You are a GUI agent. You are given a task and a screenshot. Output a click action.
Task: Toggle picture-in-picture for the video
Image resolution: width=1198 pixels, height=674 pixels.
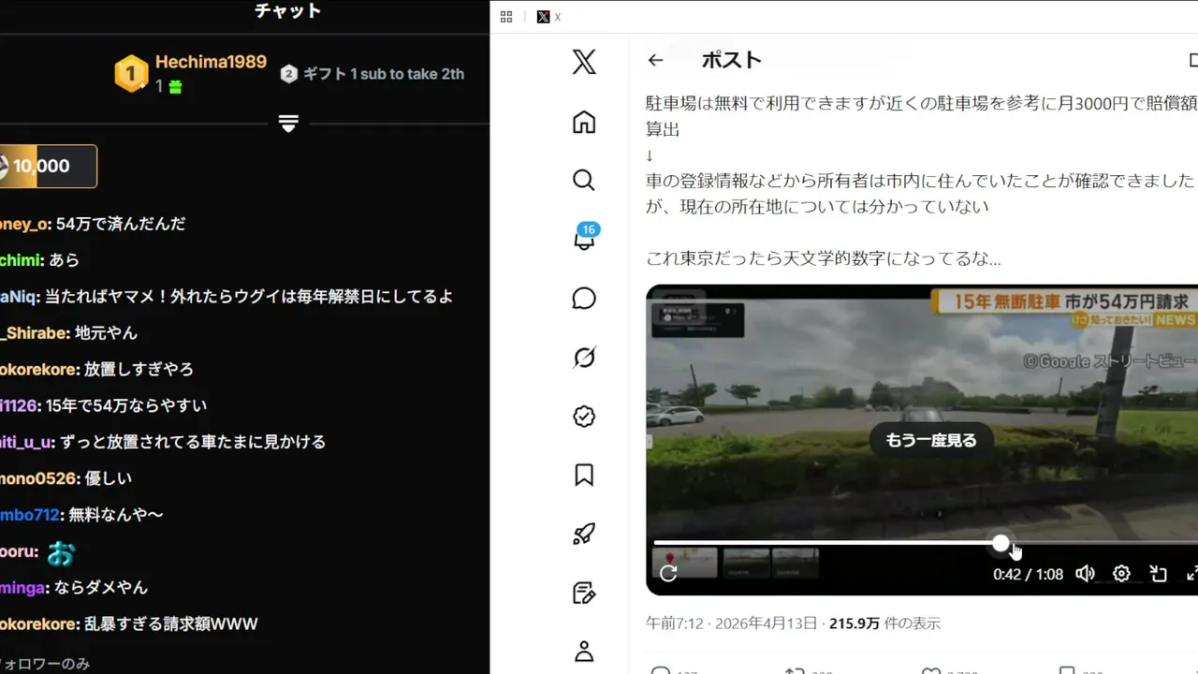click(x=1159, y=574)
